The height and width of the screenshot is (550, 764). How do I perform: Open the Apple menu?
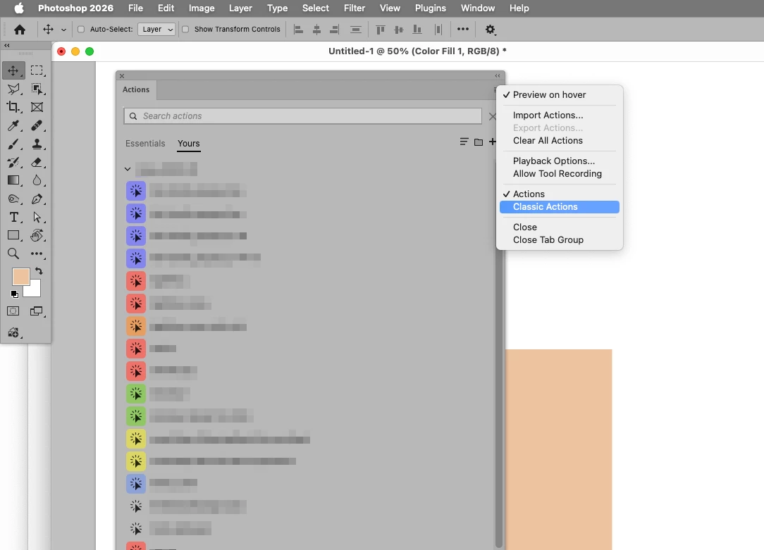pos(18,8)
